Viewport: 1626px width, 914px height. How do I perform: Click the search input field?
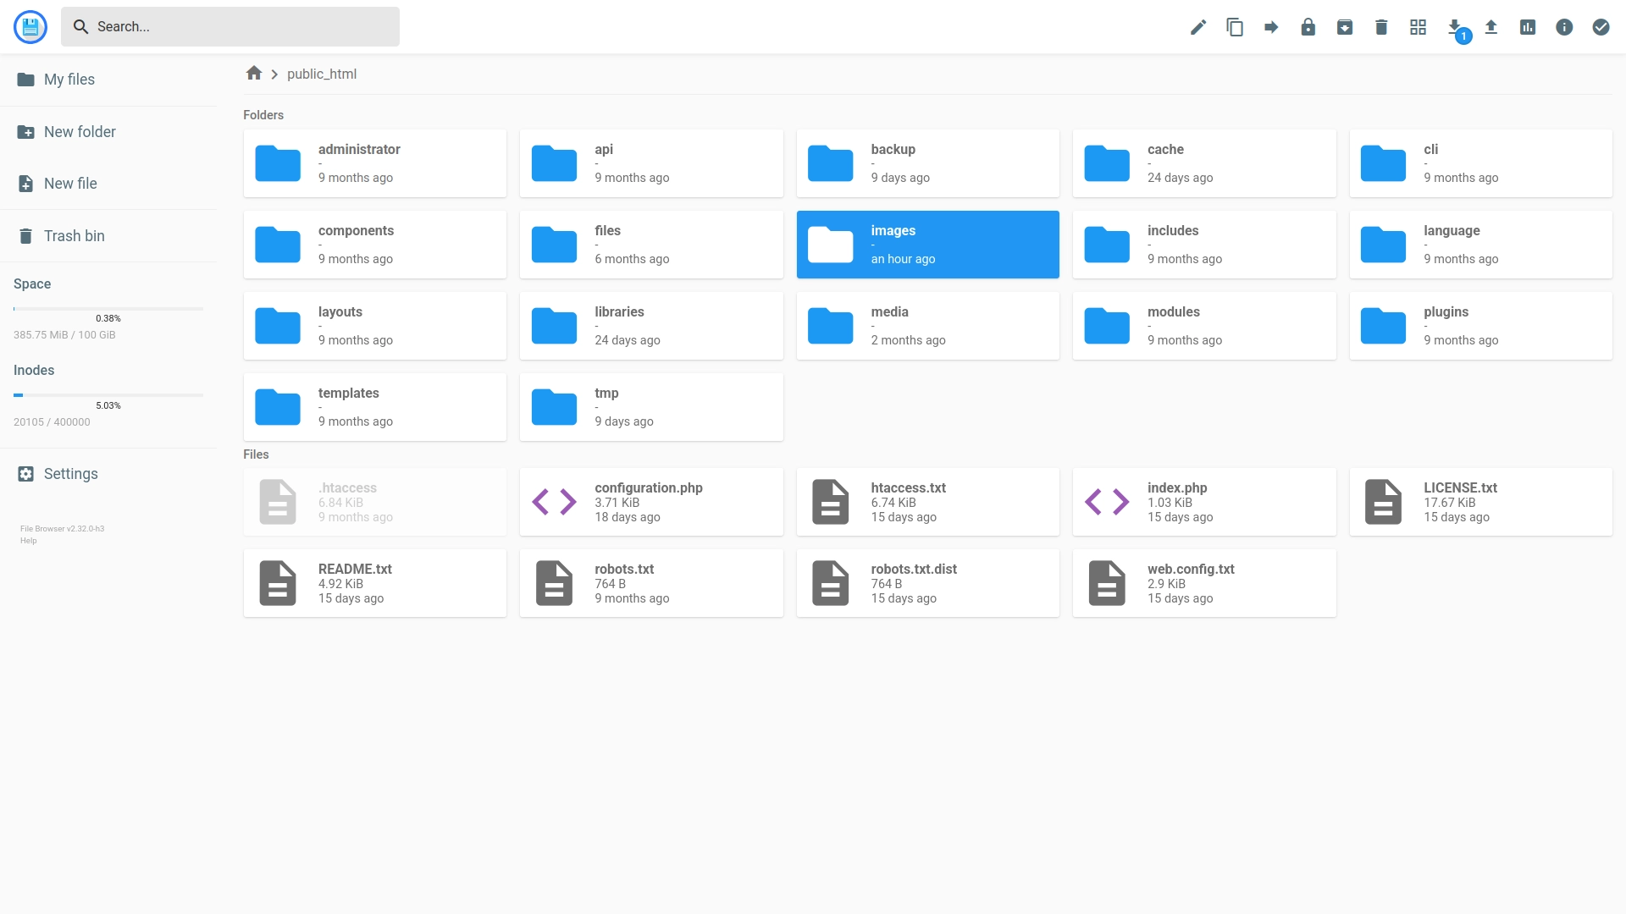click(230, 26)
